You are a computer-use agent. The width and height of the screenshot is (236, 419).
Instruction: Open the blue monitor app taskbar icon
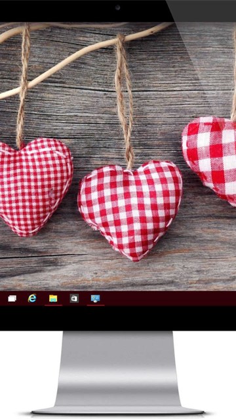pyautogui.click(x=95, y=299)
